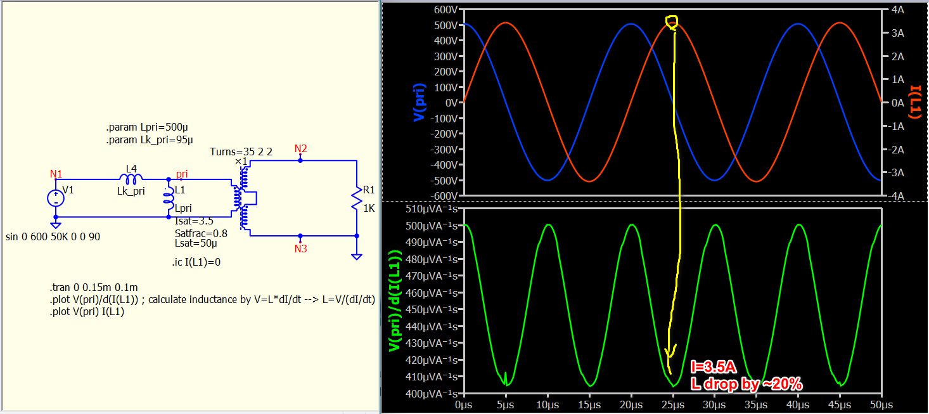Click the red I=3.5A annotation text
Screen dimensions: 929x414
713,368
